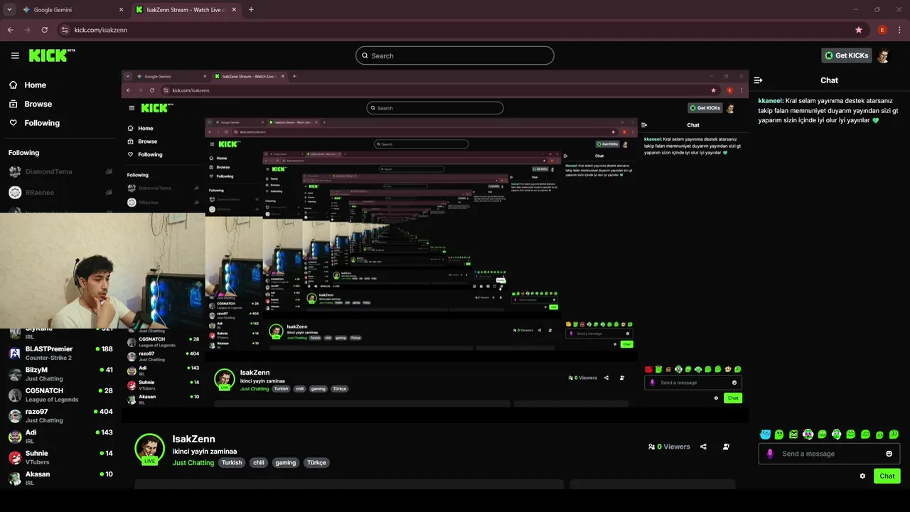Close the Google Gemini tab

pos(121,10)
